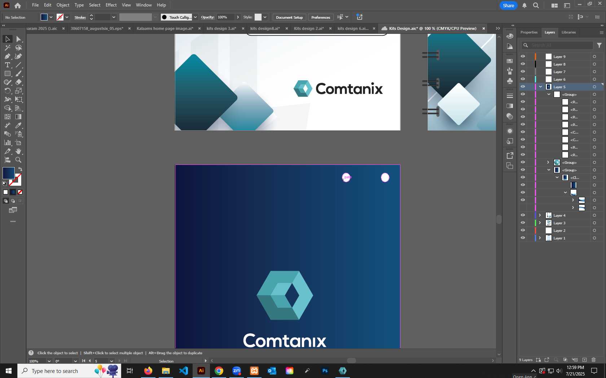Select the Paintbrush tool
Screen dimensions: 606x378
point(18,73)
